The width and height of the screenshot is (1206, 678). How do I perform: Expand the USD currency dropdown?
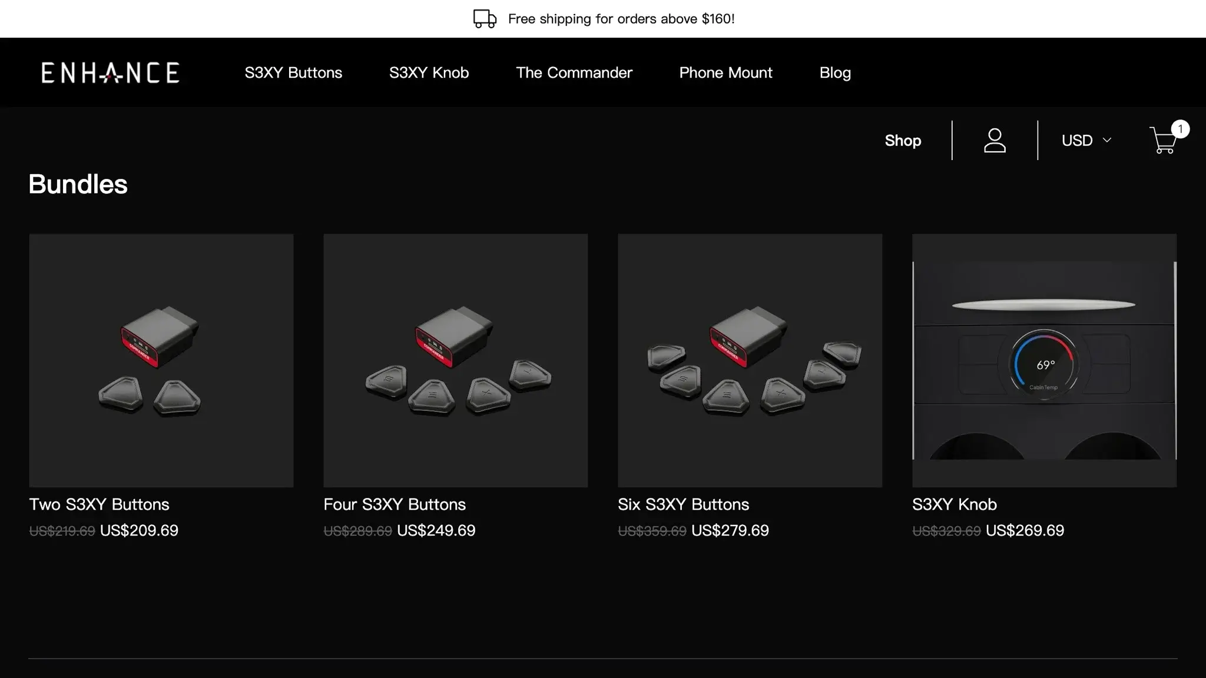[x=1086, y=141]
